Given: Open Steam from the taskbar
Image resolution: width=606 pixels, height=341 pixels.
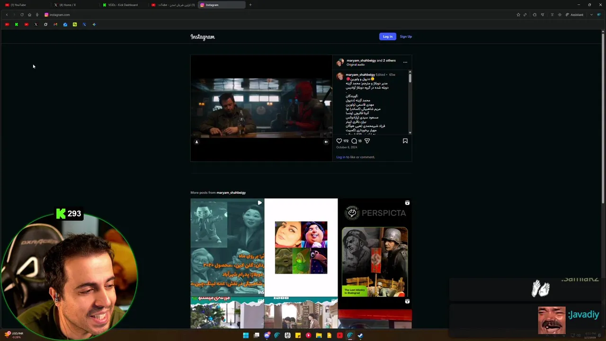Looking at the screenshot, I should [360, 335].
